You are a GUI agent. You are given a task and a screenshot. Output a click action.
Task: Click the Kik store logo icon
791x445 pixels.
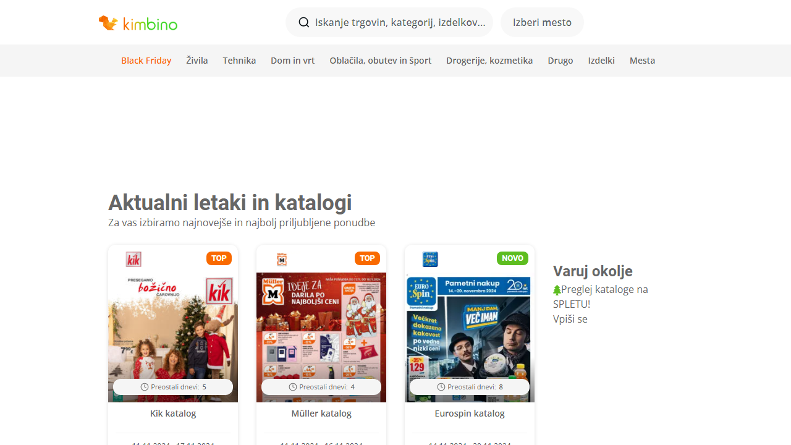133,259
